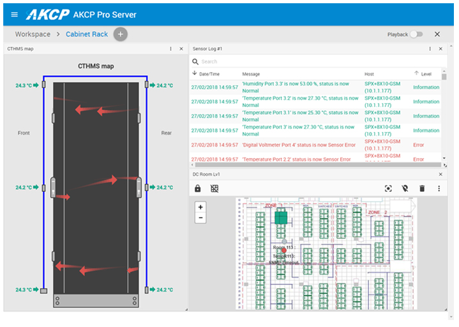Click the Front label beside rack
The height and width of the screenshot is (327, 459).
coord(24,133)
